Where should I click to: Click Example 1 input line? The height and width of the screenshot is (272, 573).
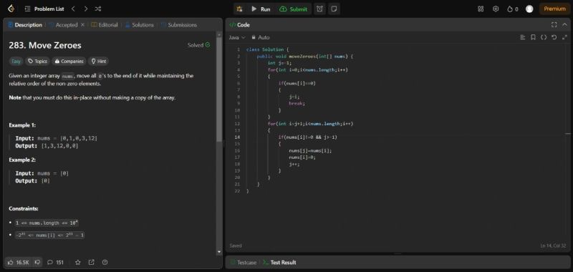[57, 138]
